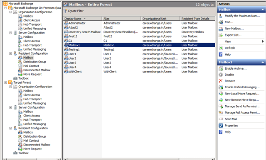Image resolution: width=266 pixels, height=160 pixels.
Task: Click the Enable Archive icon
Action: click(221, 68)
